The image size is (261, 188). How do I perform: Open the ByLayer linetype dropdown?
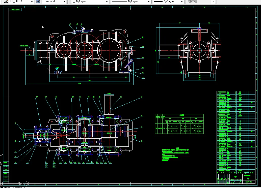click(x=149, y=2)
